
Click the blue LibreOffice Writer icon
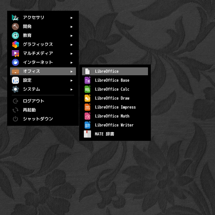pos(87,125)
